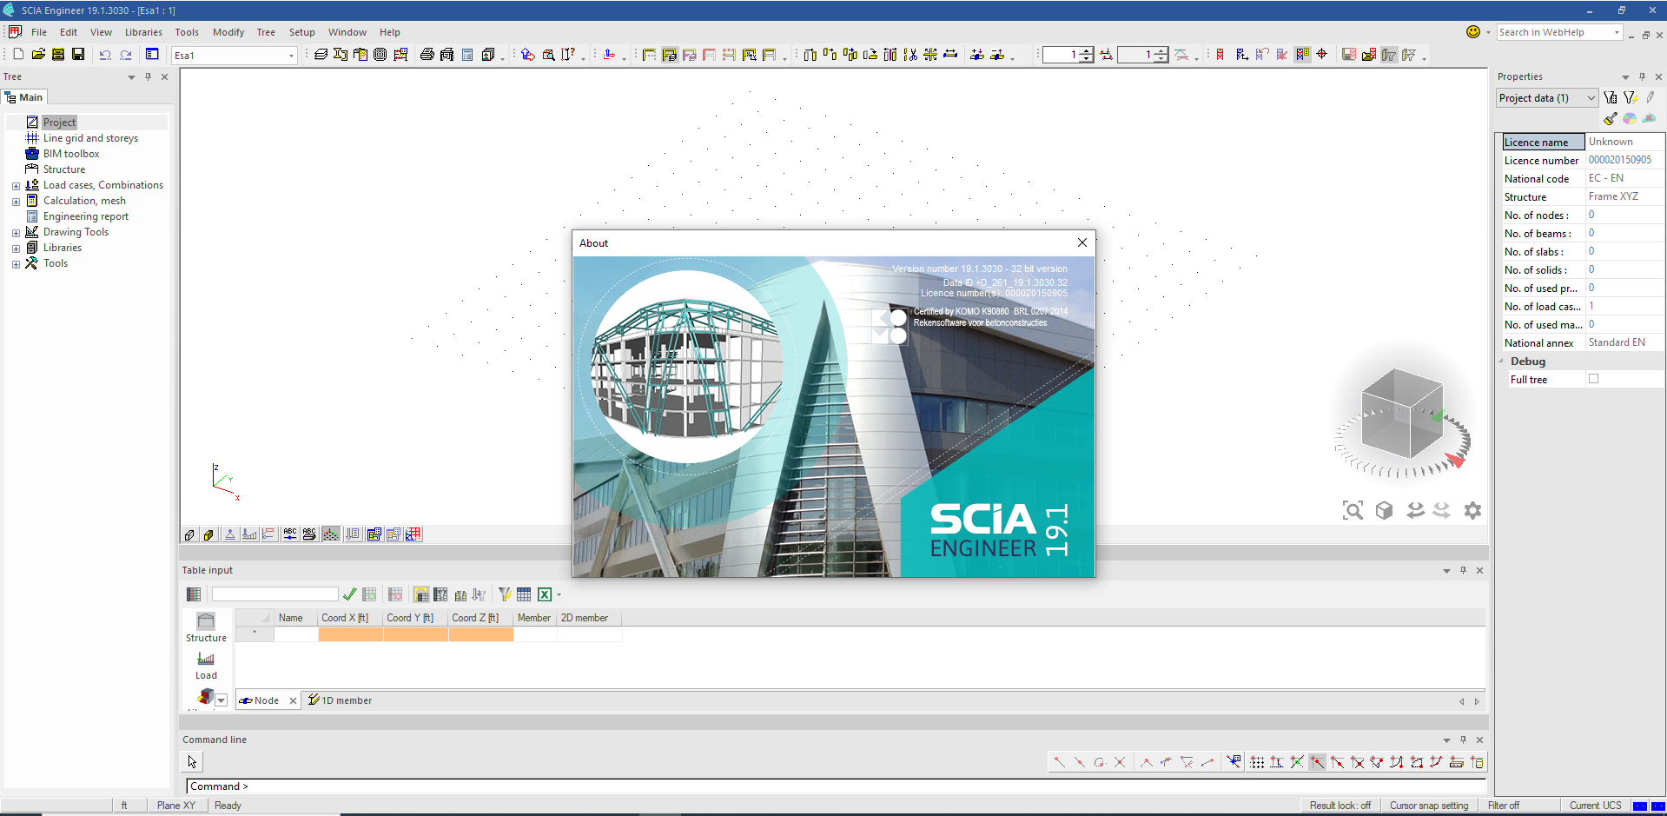This screenshot has width=1667, height=816.
Task: Click the Zoom search icon in main toolbar
Action: pyautogui.click(x=548, y=55)
